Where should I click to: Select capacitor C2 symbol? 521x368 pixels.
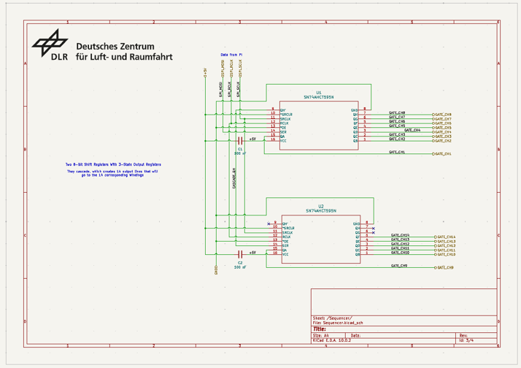coord(240,254)
